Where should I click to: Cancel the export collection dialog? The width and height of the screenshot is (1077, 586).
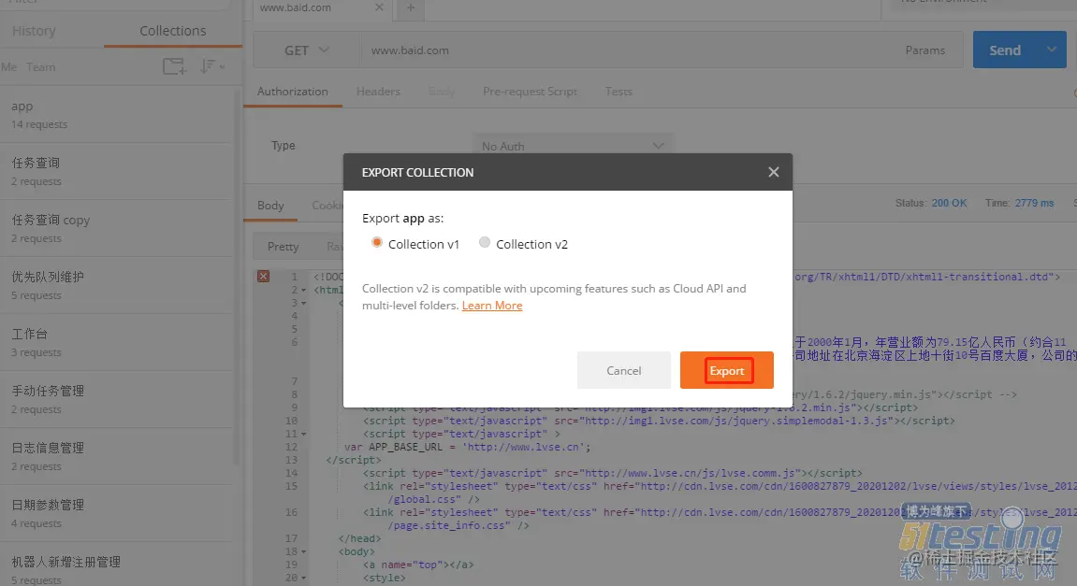point(624,370)
